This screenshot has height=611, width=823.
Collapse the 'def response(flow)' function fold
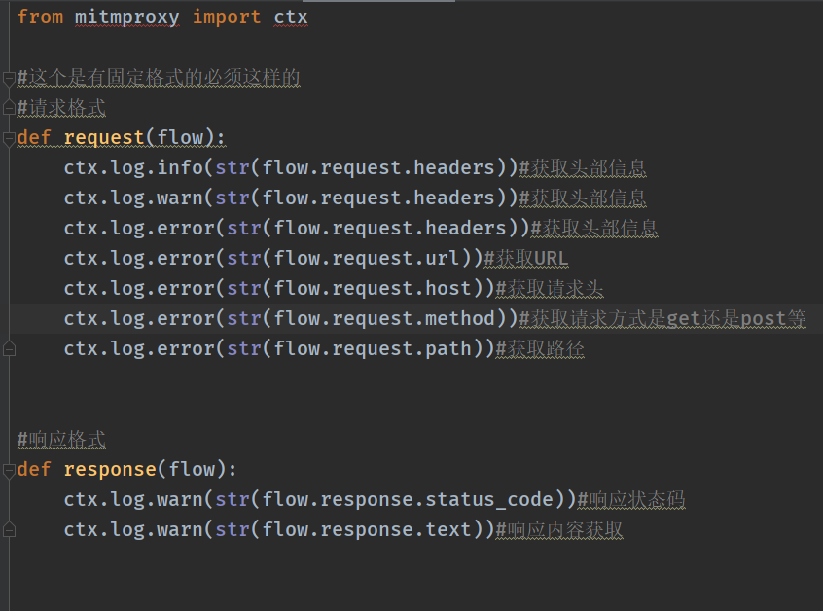pyautogui.click(x=9, y=470)
